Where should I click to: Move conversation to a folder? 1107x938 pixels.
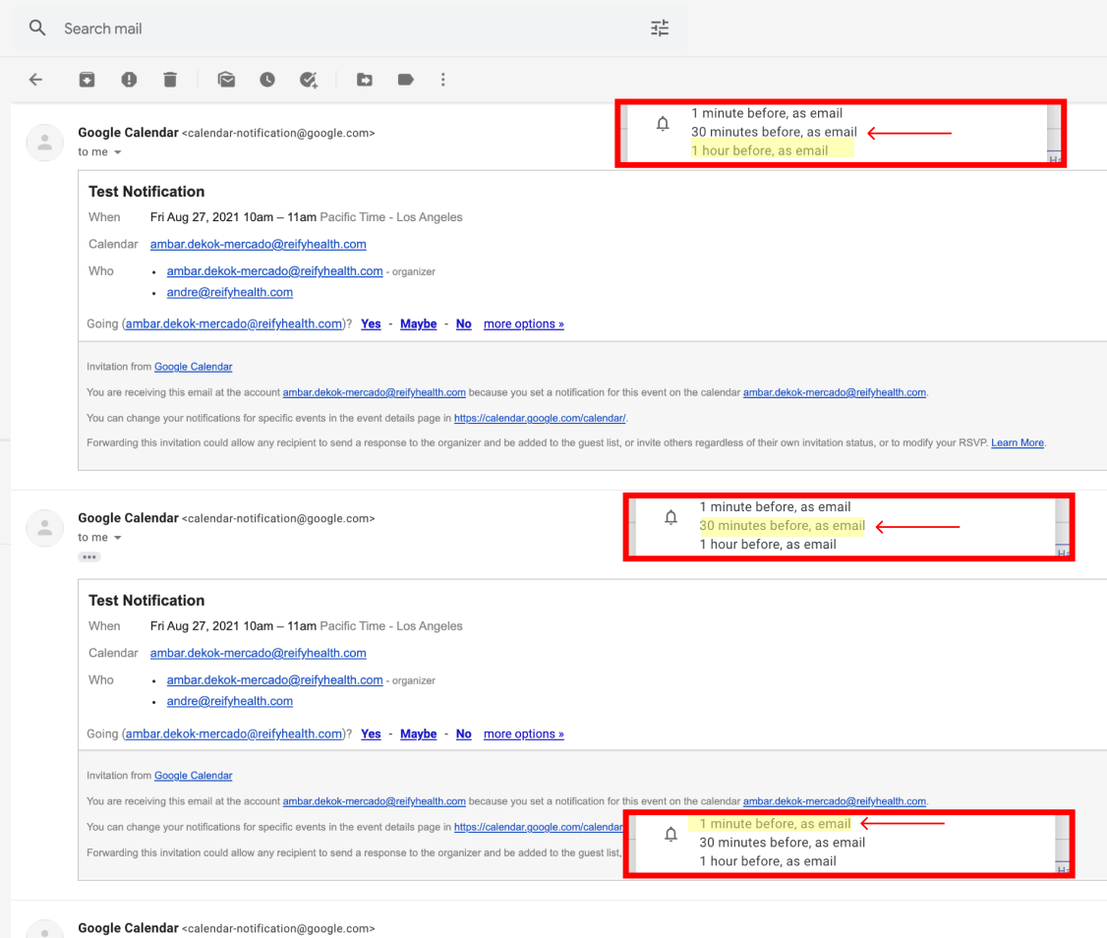(x=365, y=80)
